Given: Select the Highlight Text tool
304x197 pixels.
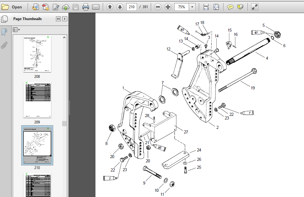Looking at the screenshot, I should tap(240, 7).
